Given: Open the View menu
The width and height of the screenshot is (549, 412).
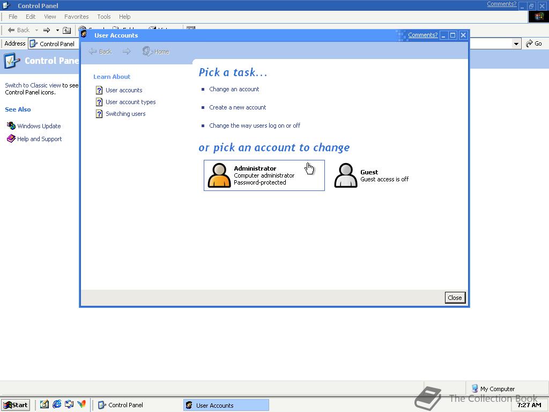Looking at the screenshot, I should click(50, 17).
